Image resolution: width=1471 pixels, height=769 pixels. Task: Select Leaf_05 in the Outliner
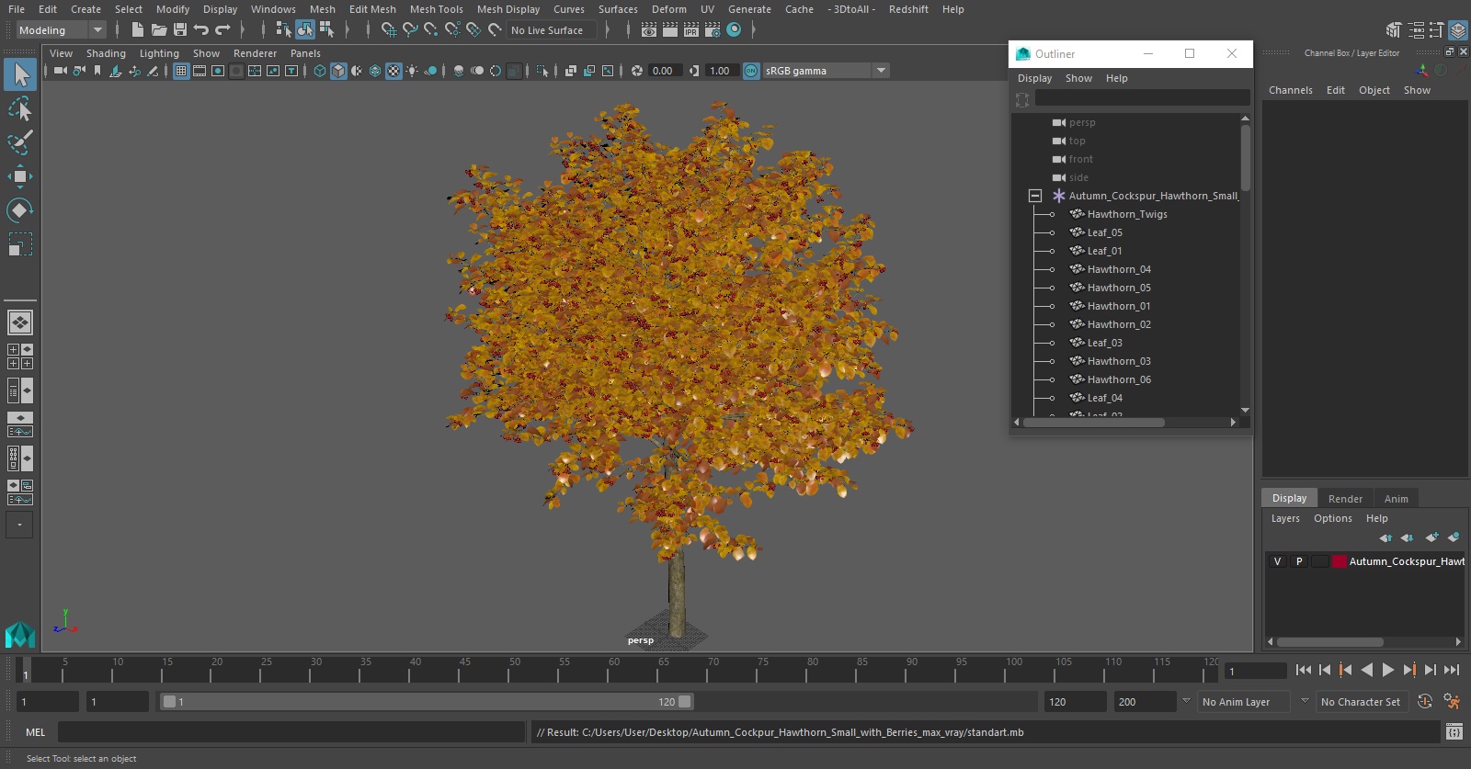coord(1104,232)
